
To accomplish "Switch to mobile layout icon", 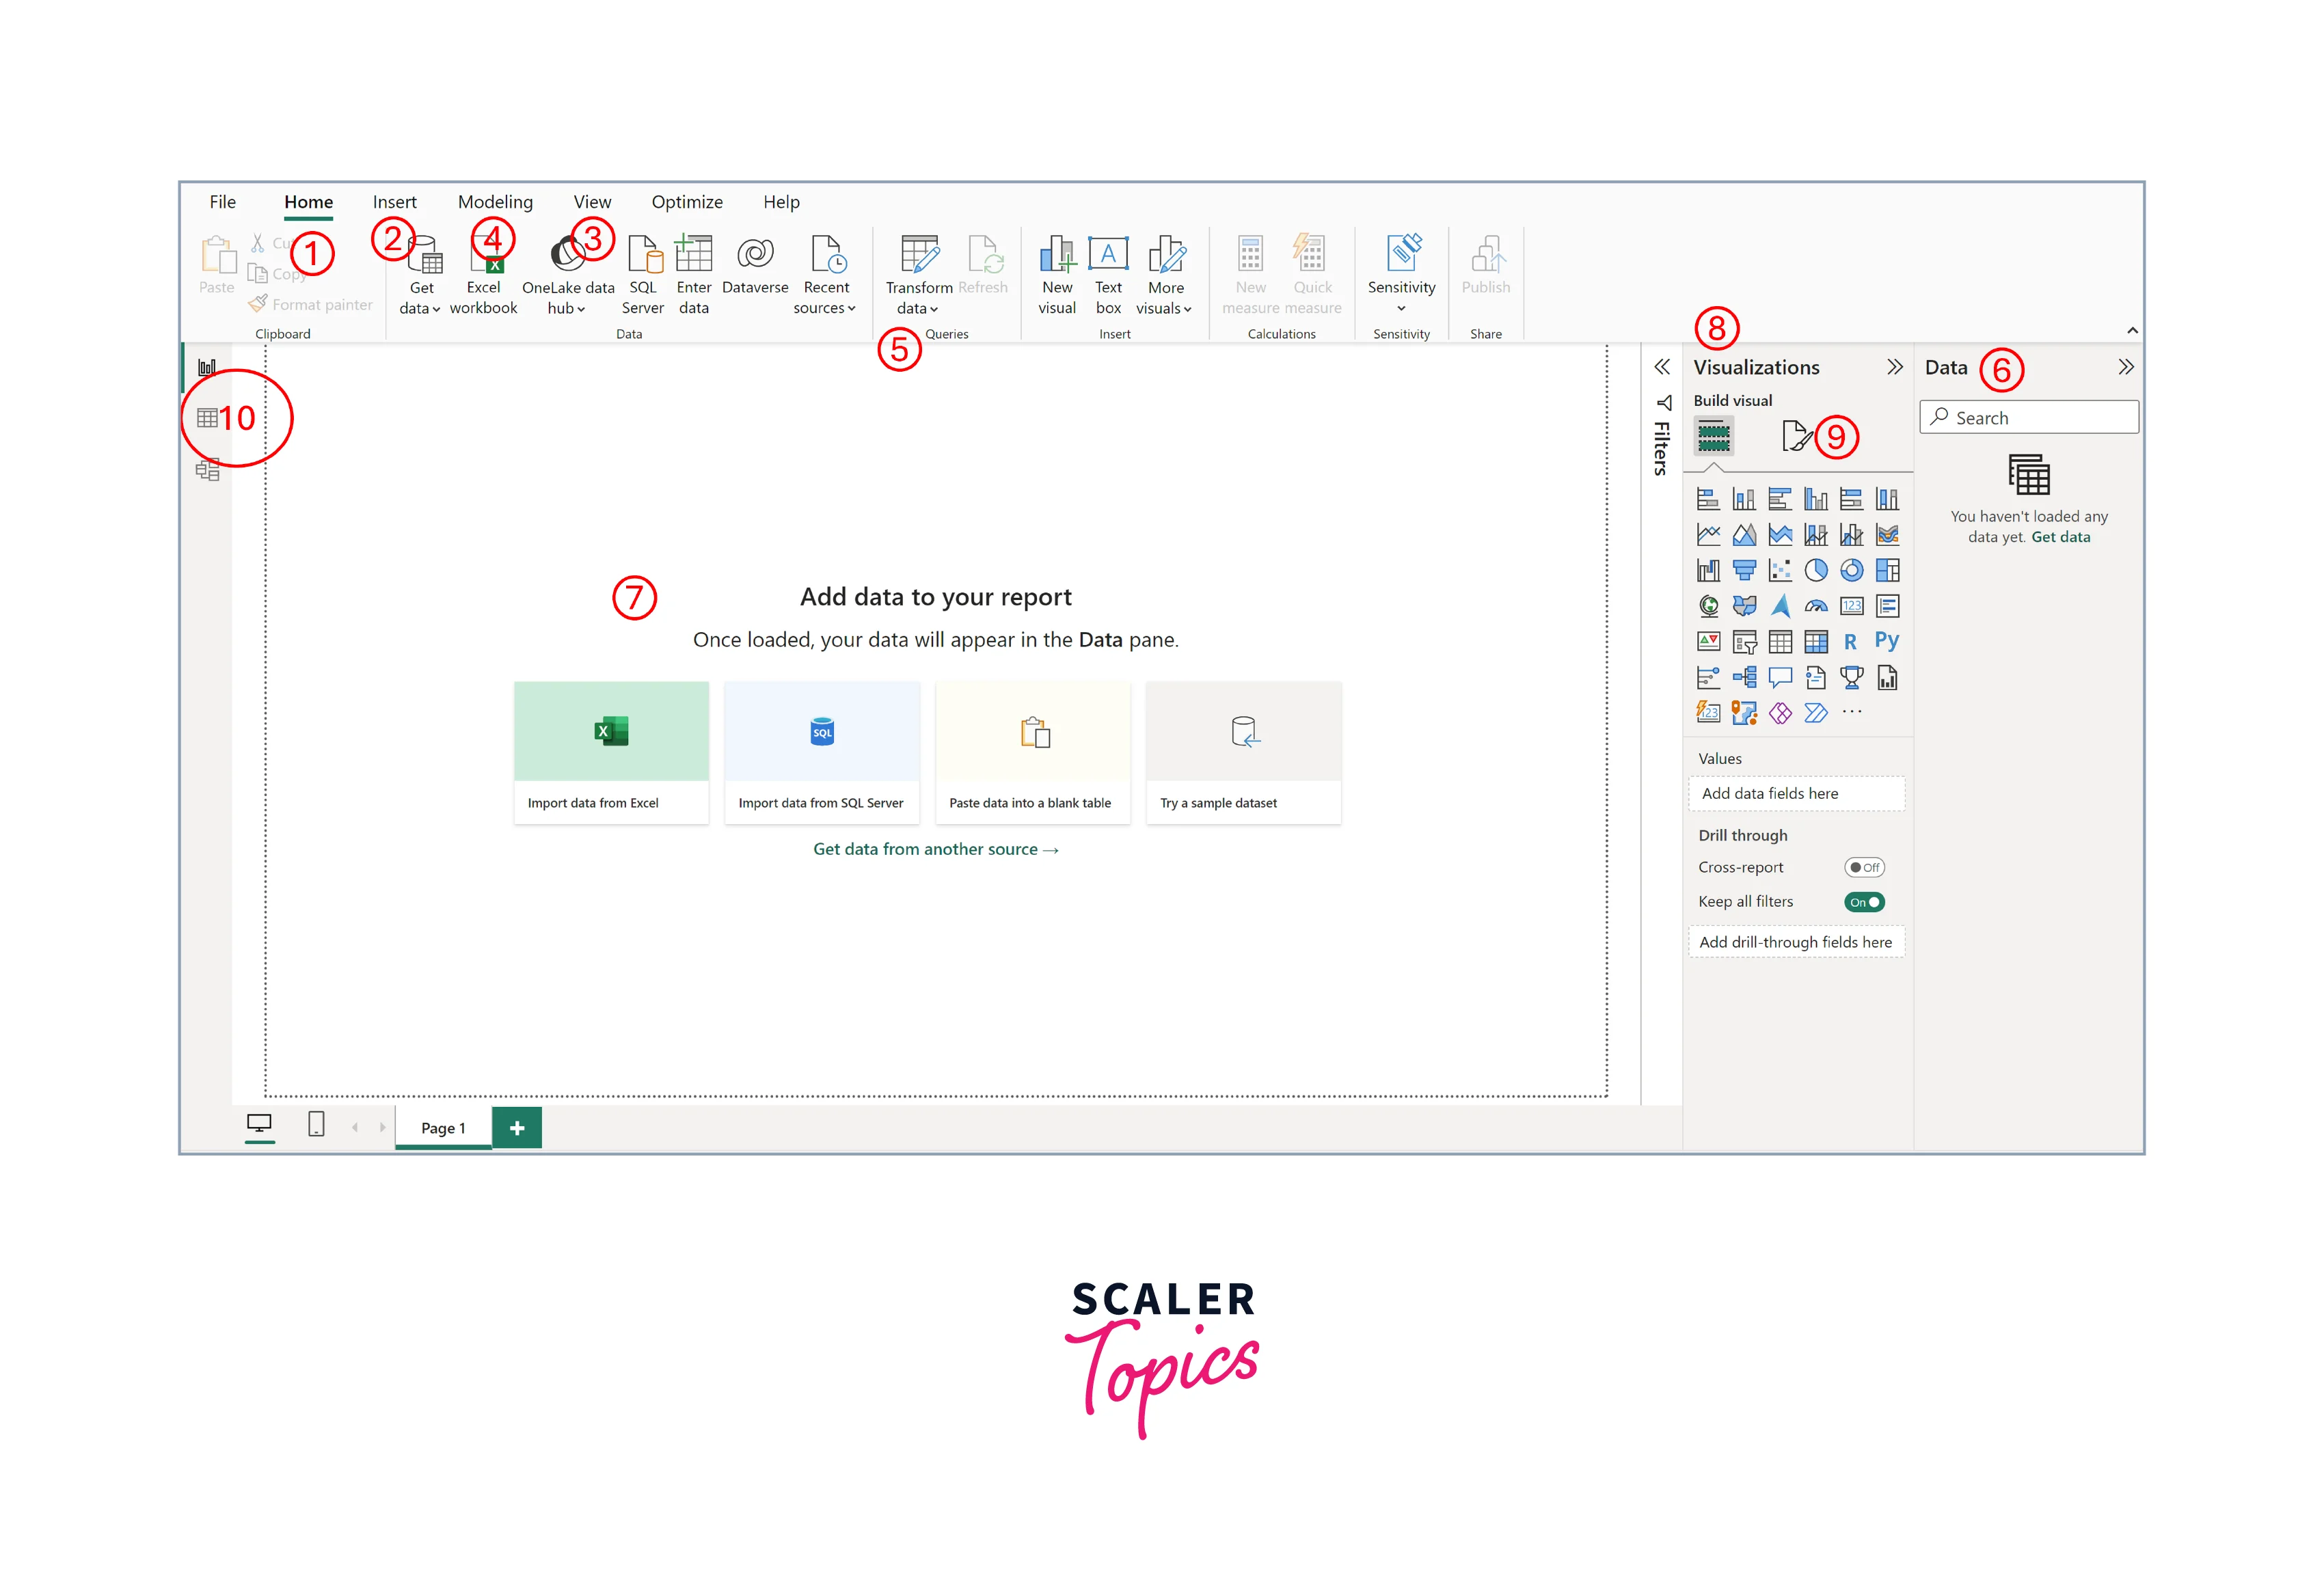I will click(x=316, y=1125).
